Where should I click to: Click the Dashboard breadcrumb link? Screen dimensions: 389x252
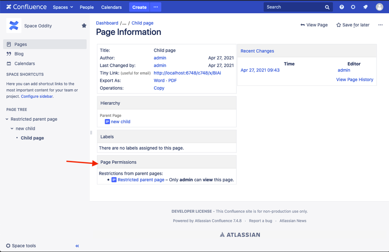107,23
